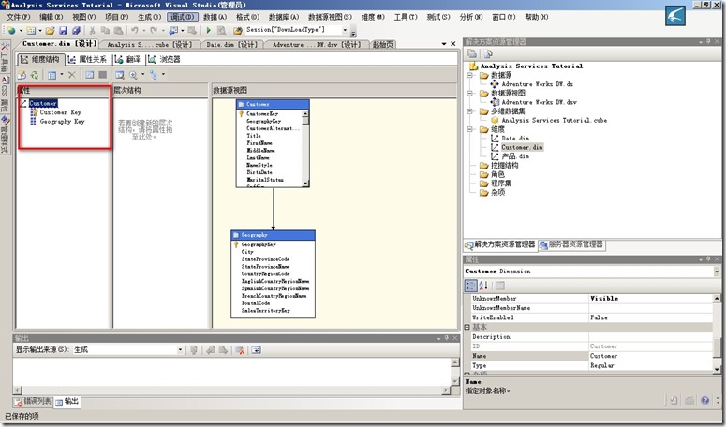Save the file with the floppy icon
This screenshot has width=726, height=427.
63,31
